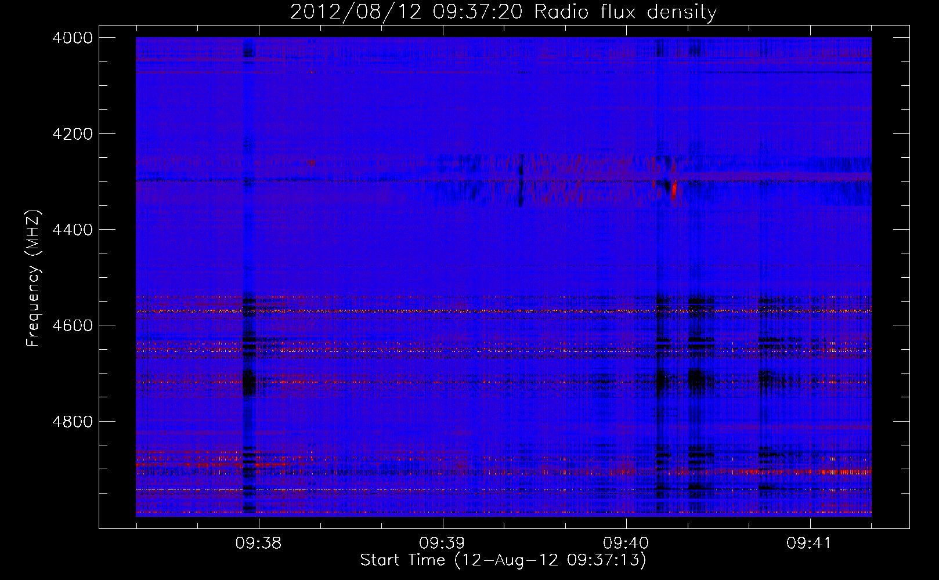The height and width of the screenshot is (580, 939).
Task: Click the 4800 frequency axis label
Action: [73, 422]
